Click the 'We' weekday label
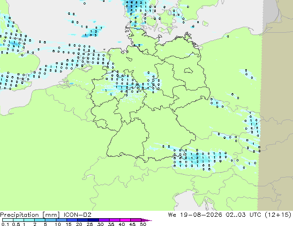Viewport: 293px width, 226px height. tap(172, 215)
